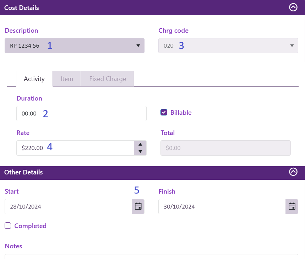Open the Start date calendar picker
The image size is (305, 259).
[x=138, y=206]
